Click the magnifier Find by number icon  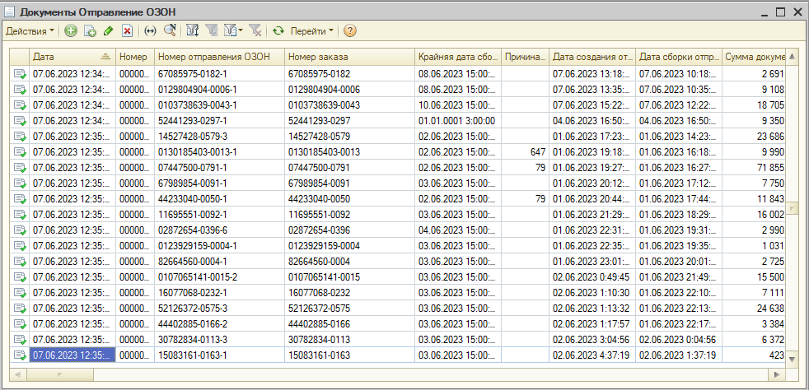coord(170,31)
